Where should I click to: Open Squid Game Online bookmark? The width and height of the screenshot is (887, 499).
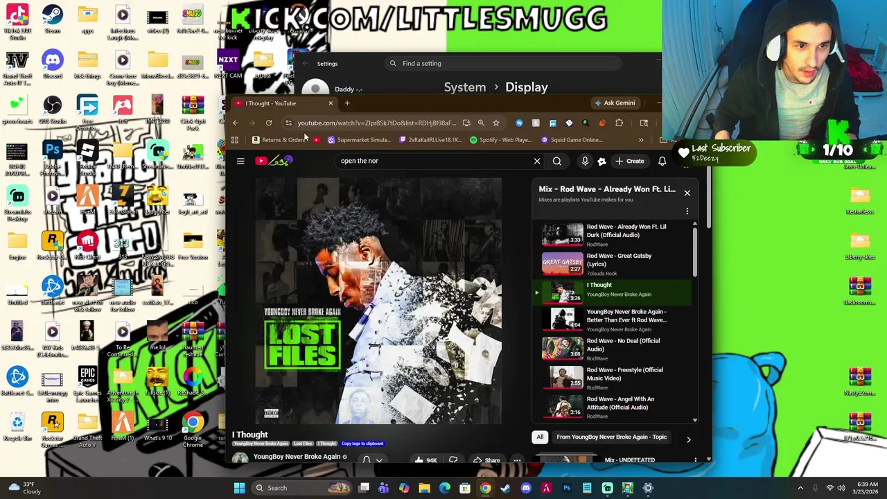(572, 140)
